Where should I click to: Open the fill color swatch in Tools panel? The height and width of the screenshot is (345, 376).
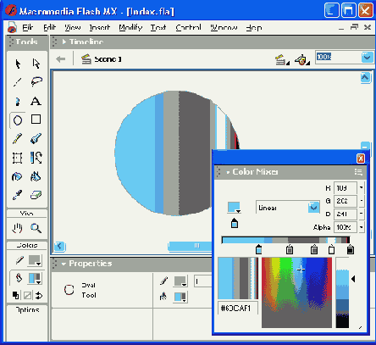point(36,278)
